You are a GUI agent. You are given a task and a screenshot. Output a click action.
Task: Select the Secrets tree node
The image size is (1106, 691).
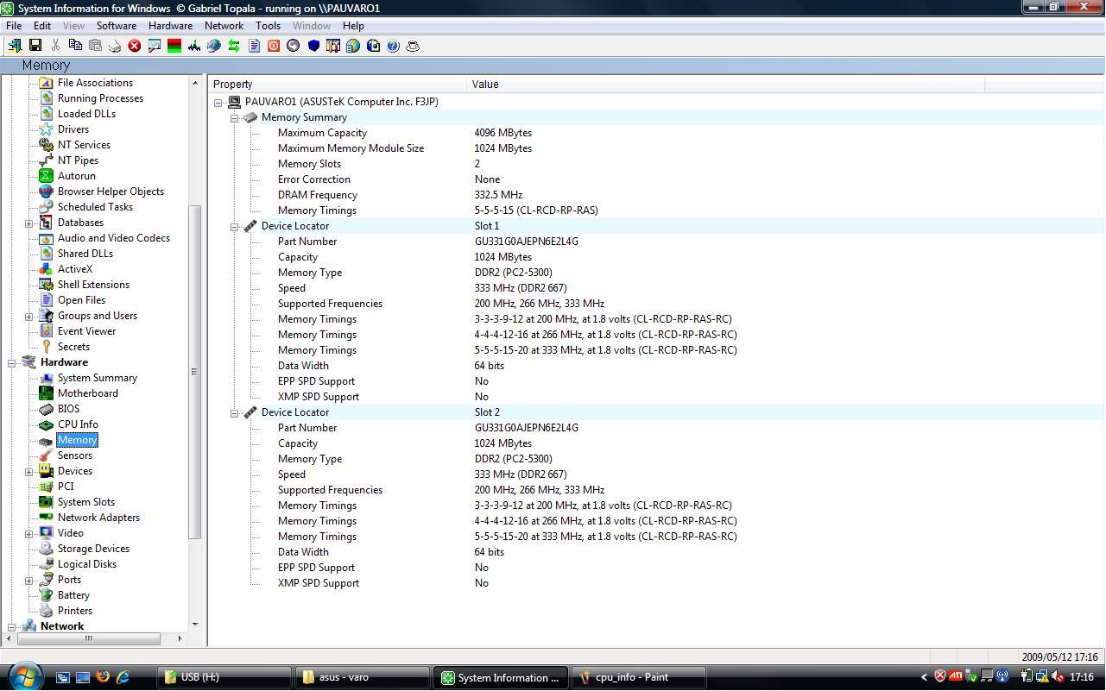tap(73, 347)
